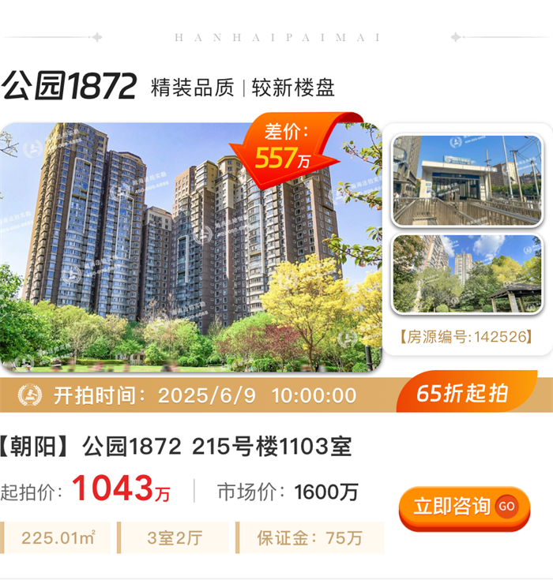Click the 差价 557万 price difference badge
Viewport: 553px width, 580px height.
pyautogui.click(x=287, y=148)
